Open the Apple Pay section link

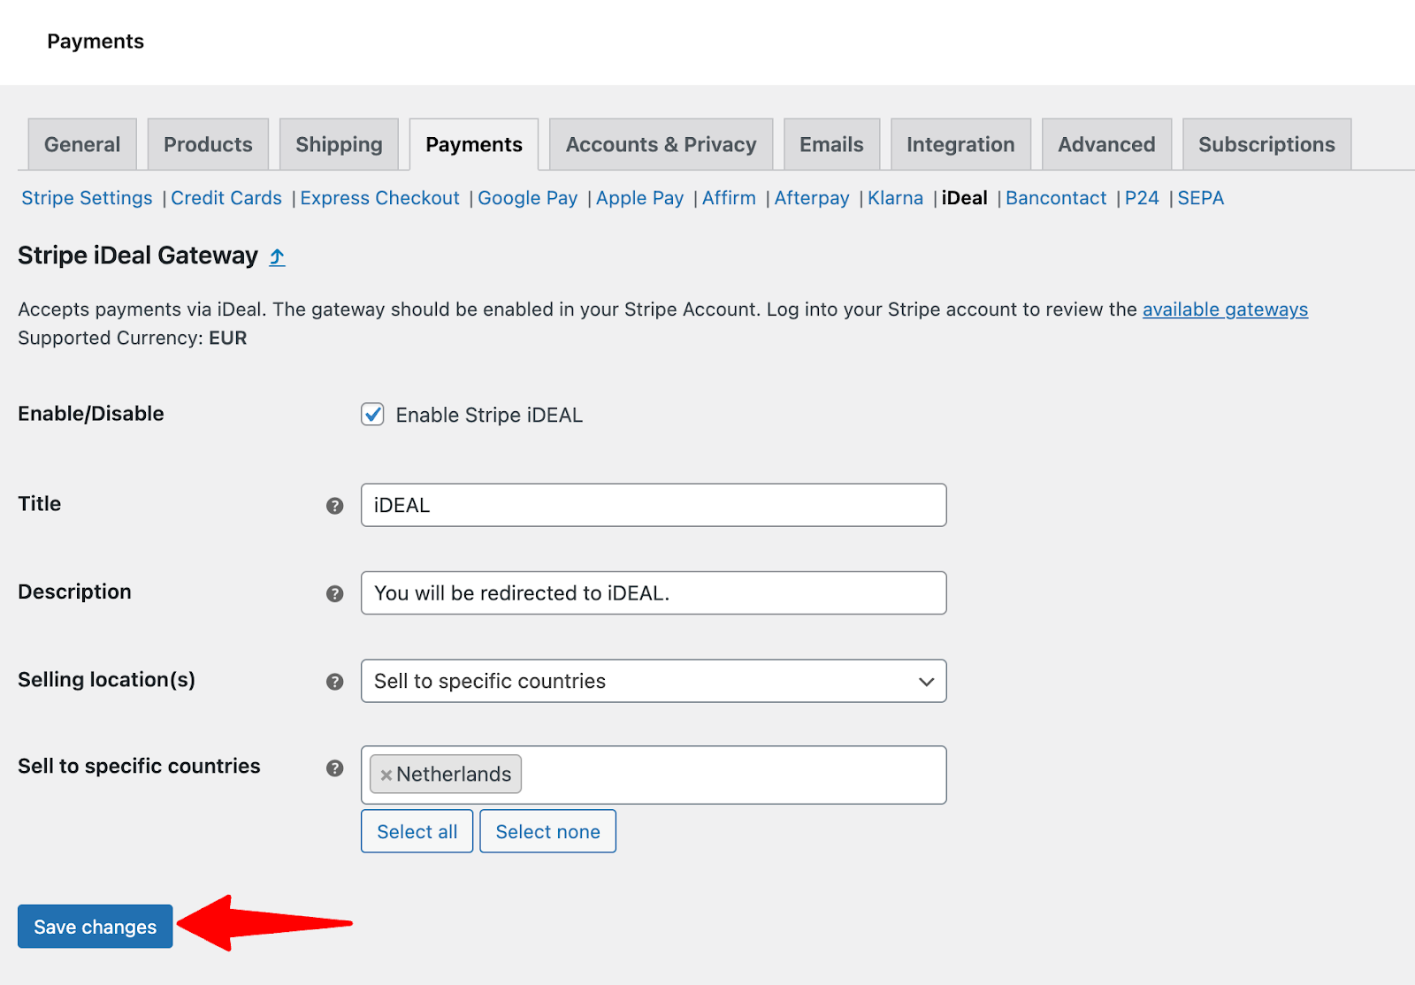coord(640,198)
